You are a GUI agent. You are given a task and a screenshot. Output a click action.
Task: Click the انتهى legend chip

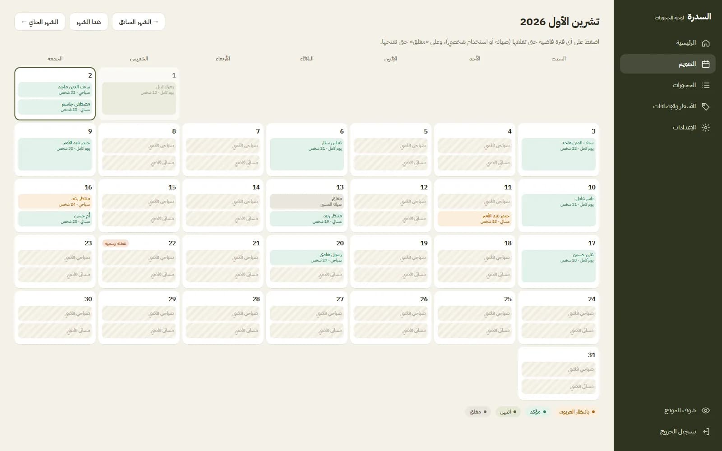[508, 412]
